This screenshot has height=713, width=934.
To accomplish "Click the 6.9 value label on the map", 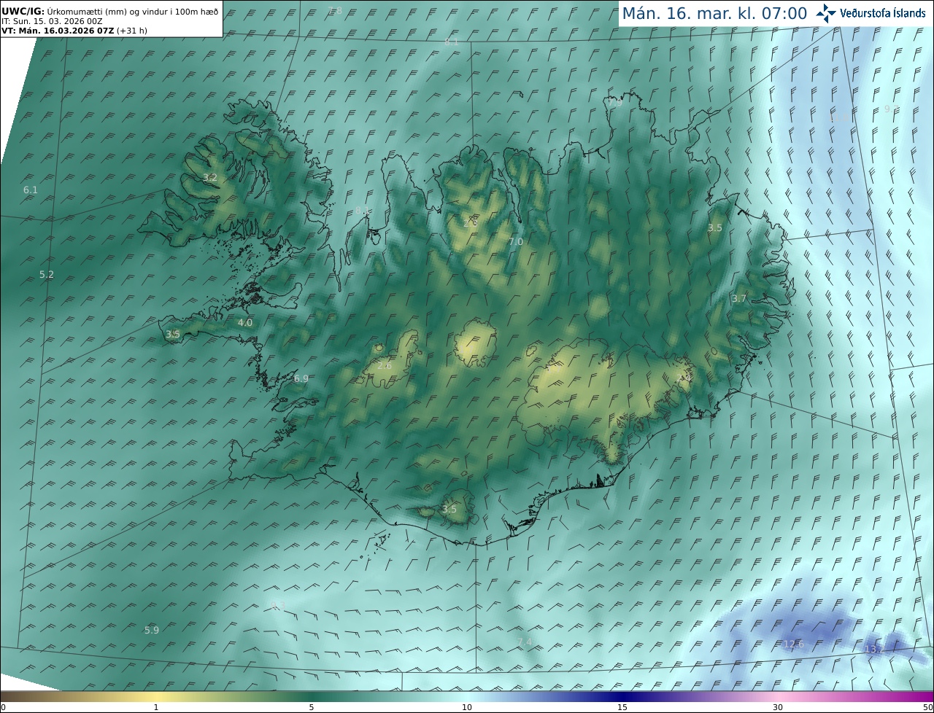I will click(301, 379).
